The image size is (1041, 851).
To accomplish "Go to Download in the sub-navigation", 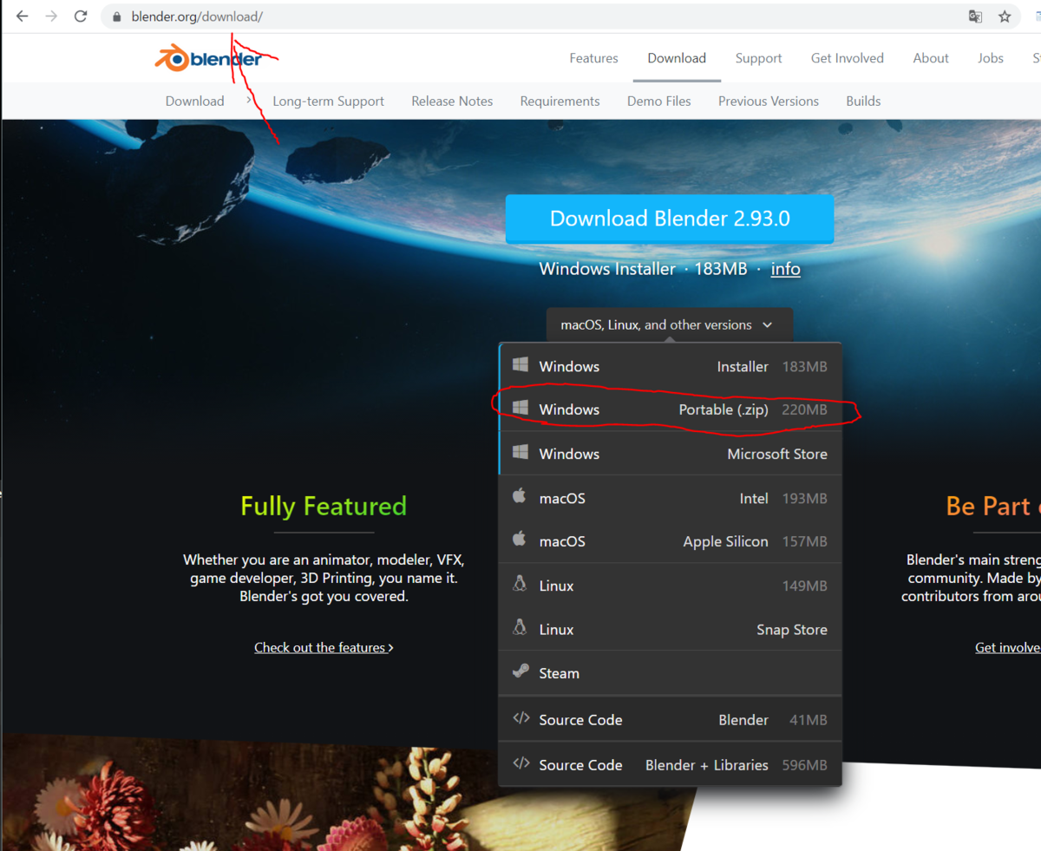I will pos(195,101).
